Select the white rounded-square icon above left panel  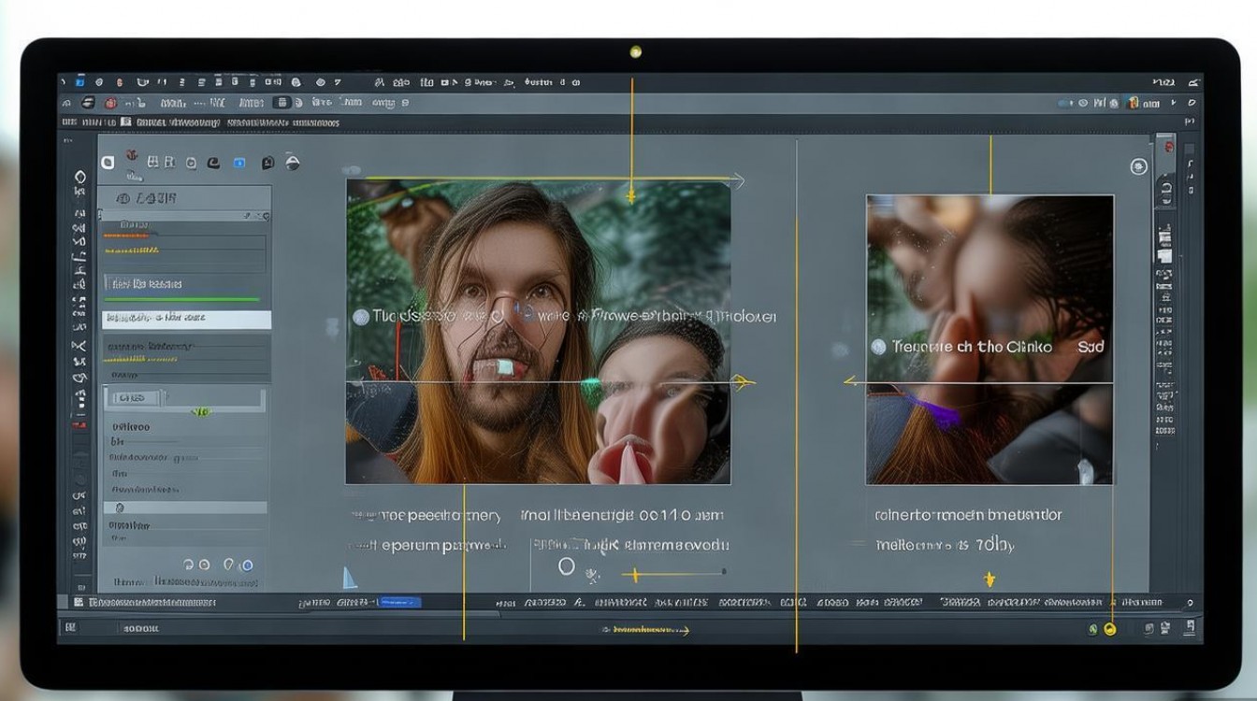(108, 163)
